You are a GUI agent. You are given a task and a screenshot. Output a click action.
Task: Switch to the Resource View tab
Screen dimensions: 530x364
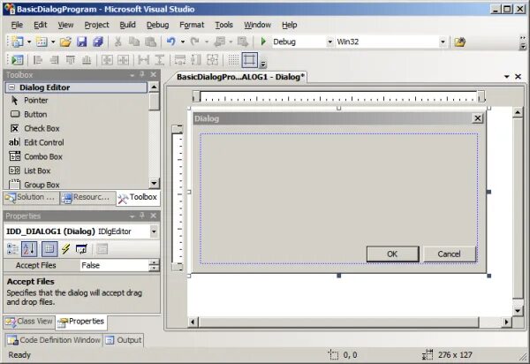coord(87,198)
